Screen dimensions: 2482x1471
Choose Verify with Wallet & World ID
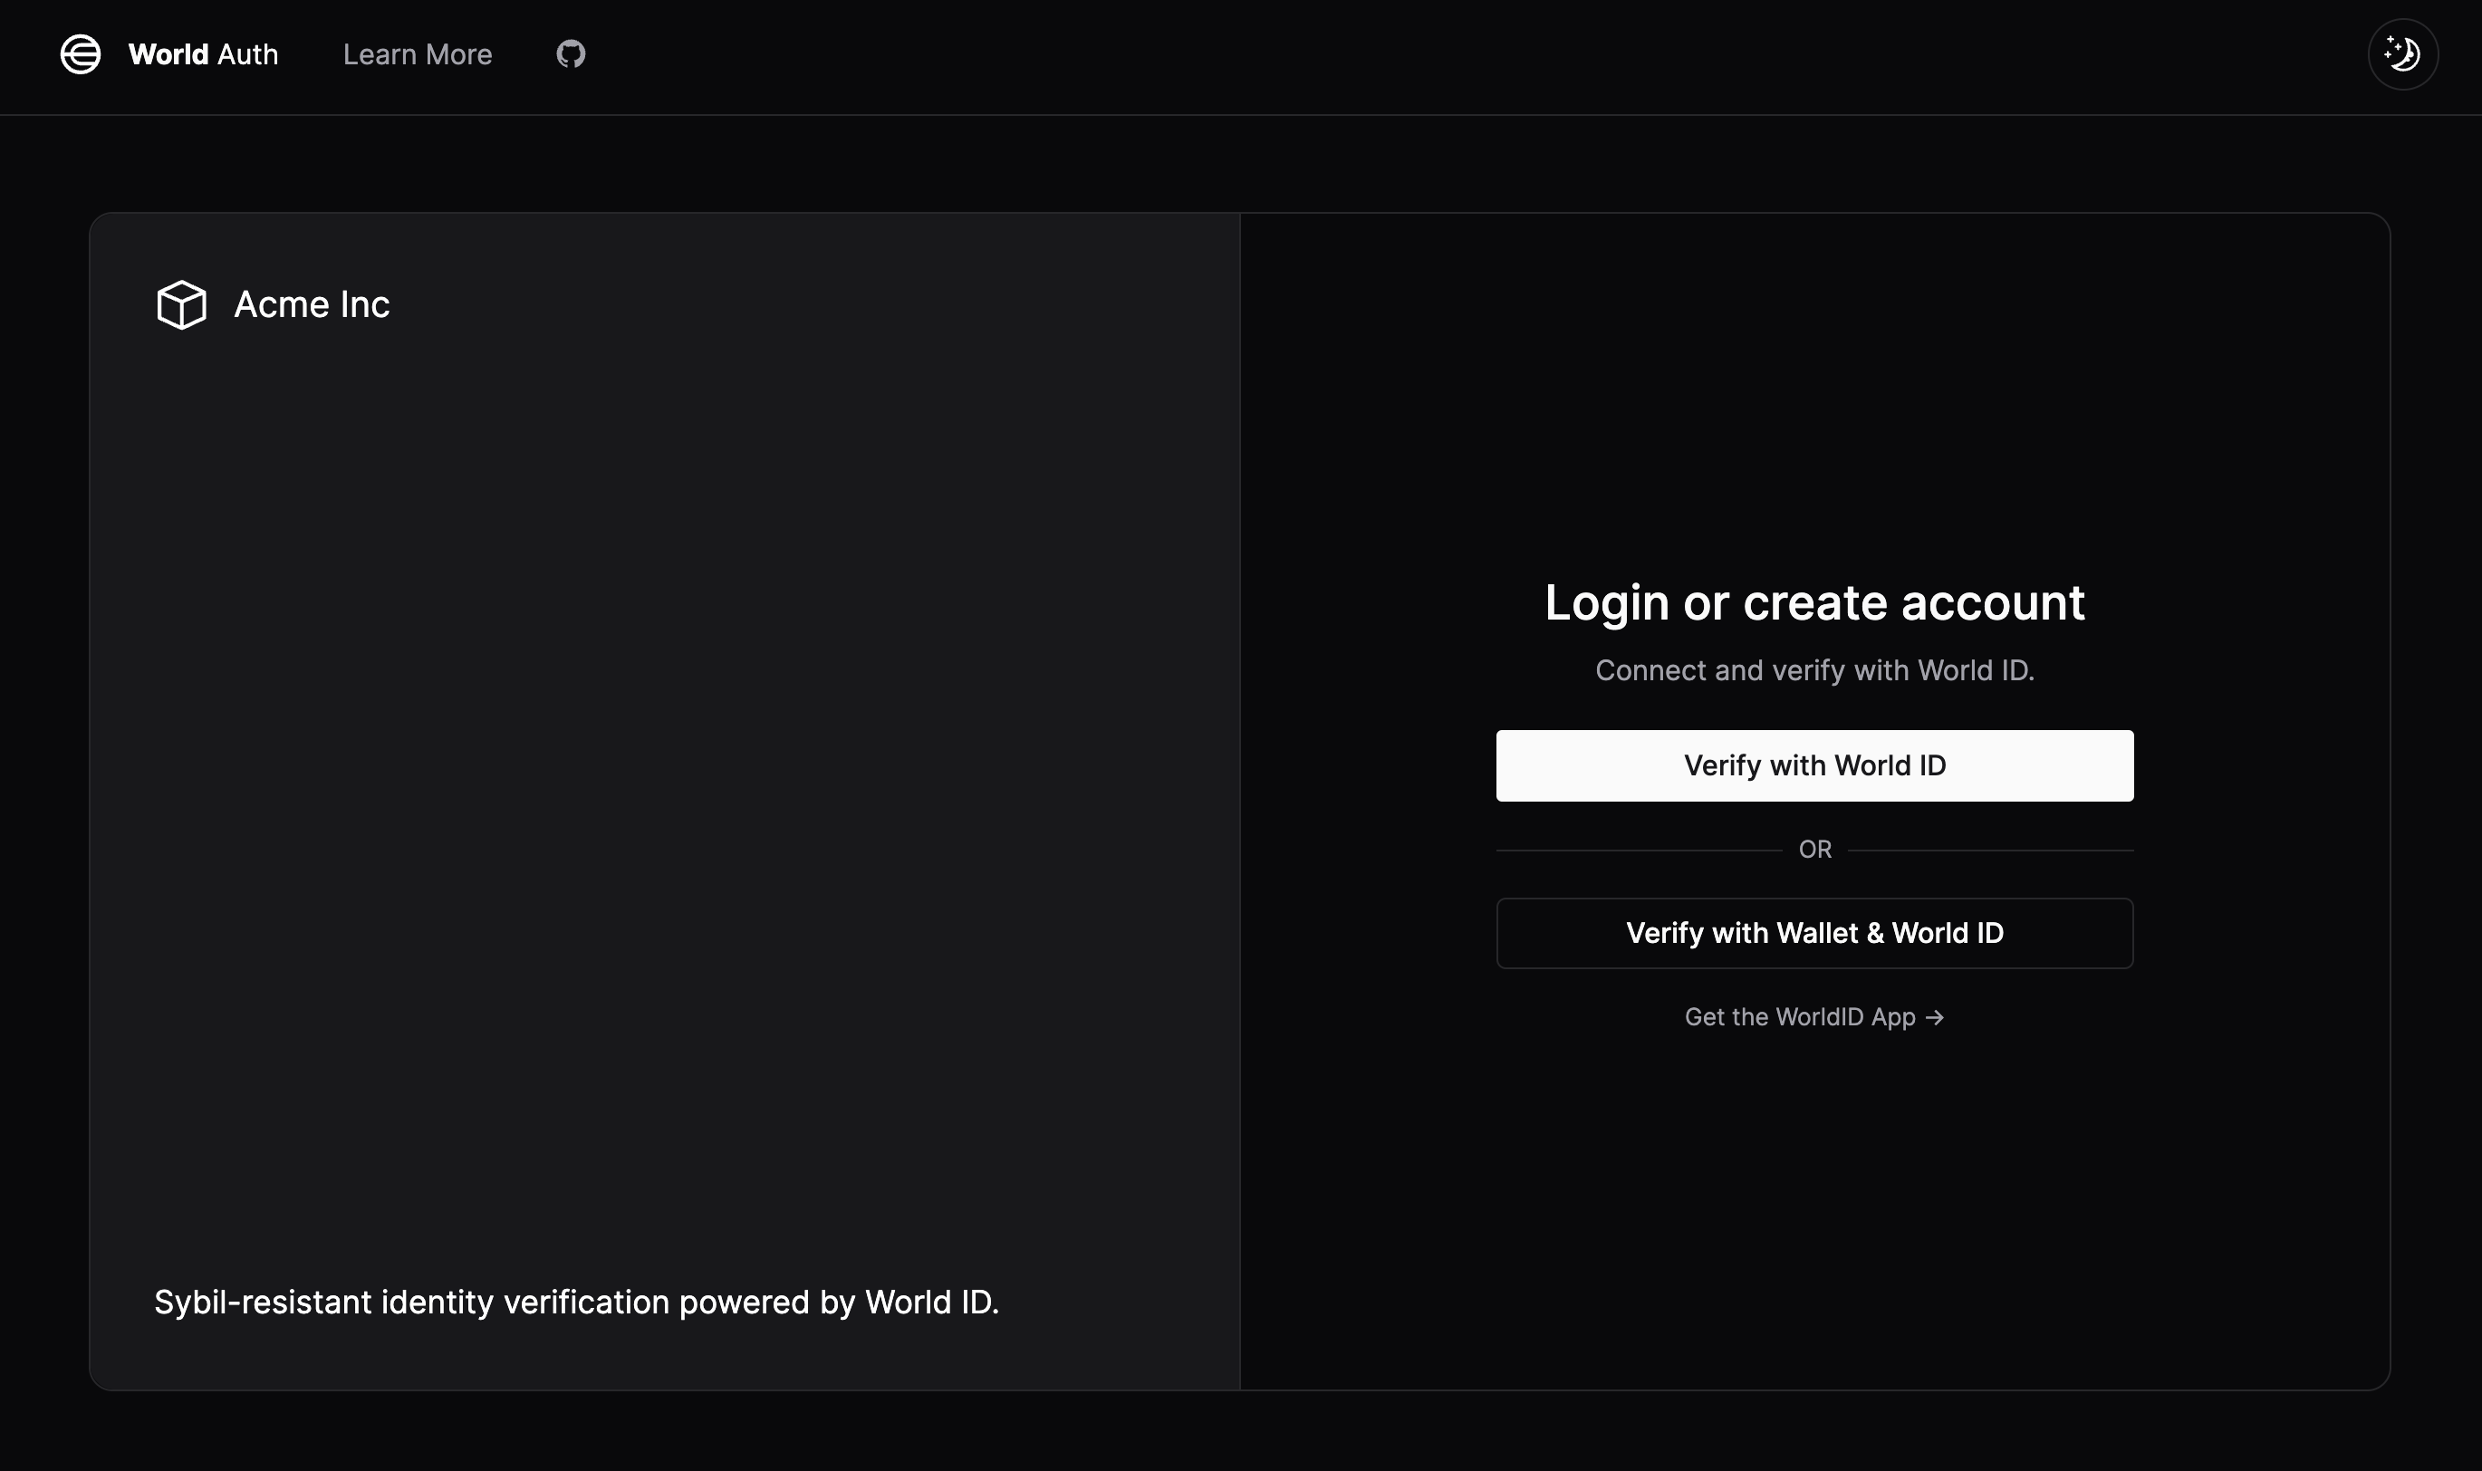tap(1813, 933)
